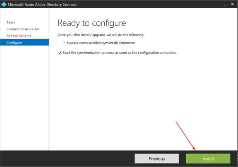Click the 'Ready to configure' heading

click(92, 23)
